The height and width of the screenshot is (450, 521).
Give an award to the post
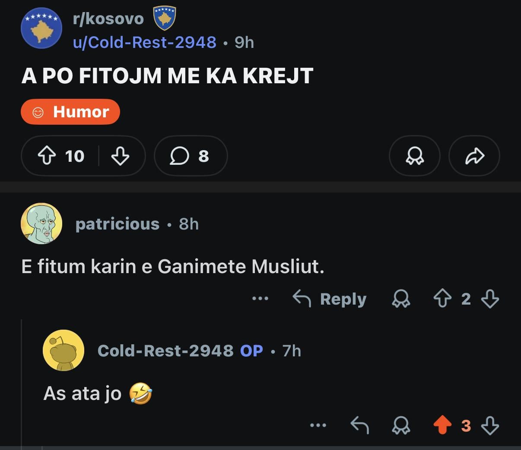click(415, 156)
